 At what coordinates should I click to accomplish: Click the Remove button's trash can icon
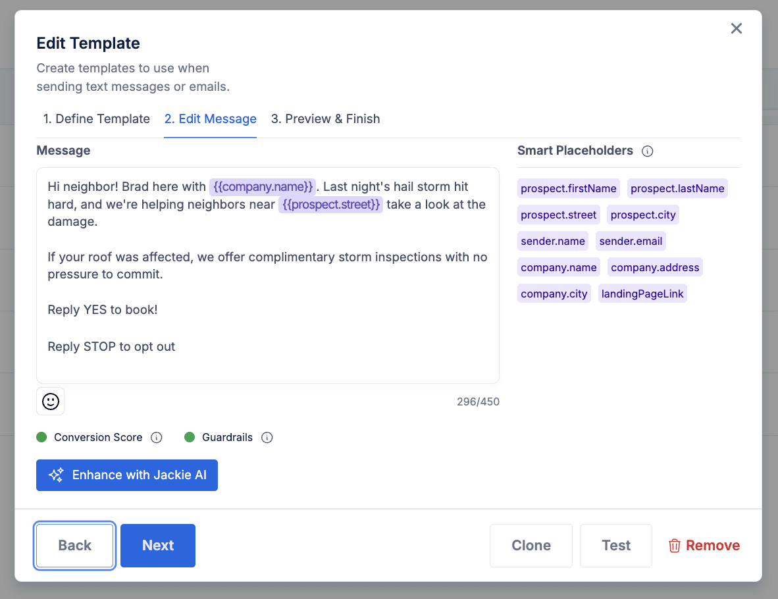[674, 546]
